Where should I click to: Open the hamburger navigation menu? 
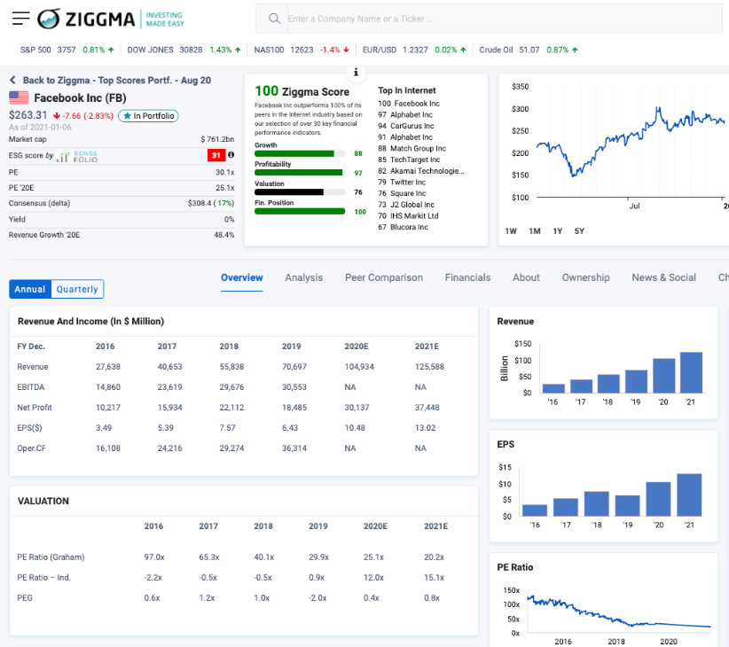click(21, 19)
